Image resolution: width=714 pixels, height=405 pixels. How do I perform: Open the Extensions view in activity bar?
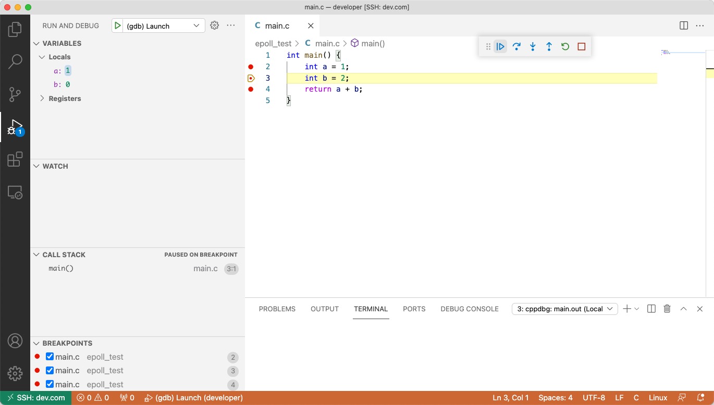15,159
